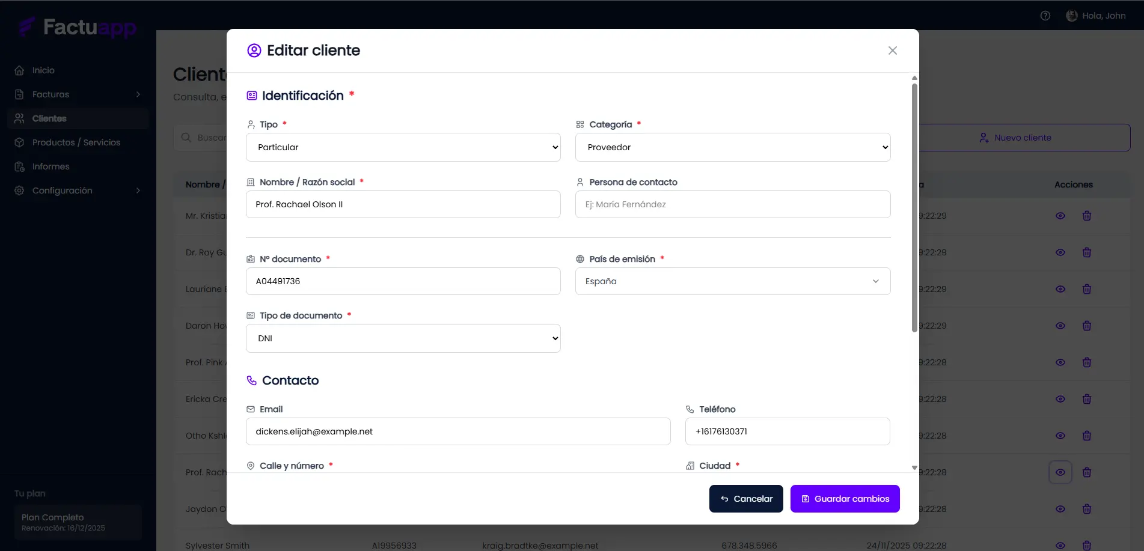
Task: Expand the País de emisión selector
Action: 732,281
